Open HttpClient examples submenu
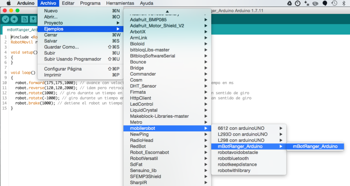This screenshot has height=186, width=350. click(167, 98)
